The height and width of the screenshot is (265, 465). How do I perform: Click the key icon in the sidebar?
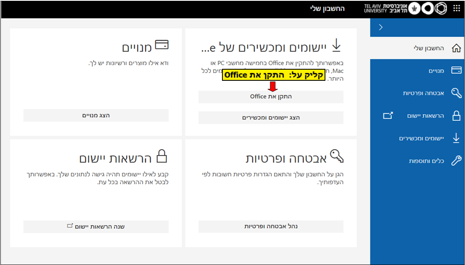(456, 93)
